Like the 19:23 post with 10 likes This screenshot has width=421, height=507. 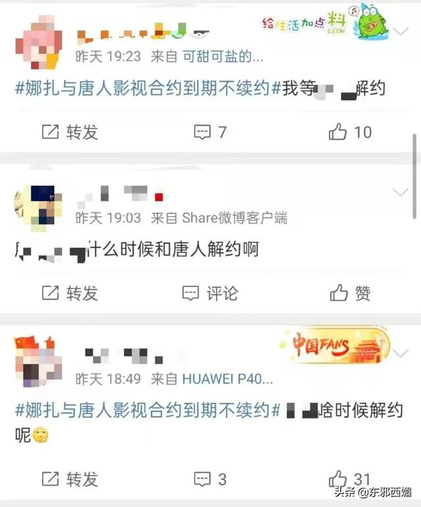click(337, 131)
